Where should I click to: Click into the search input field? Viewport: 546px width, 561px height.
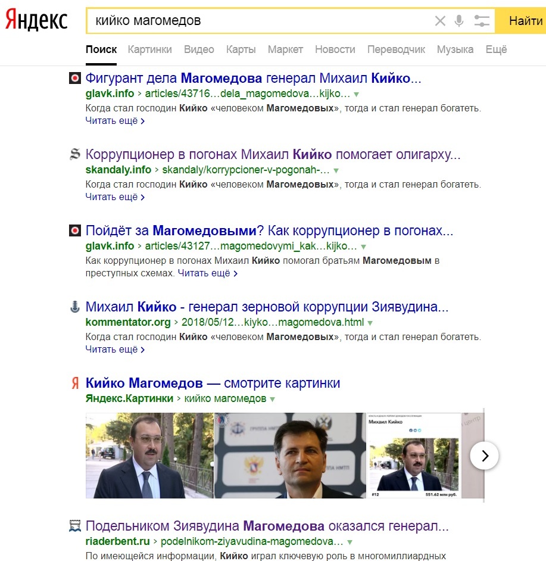(256, 21)
